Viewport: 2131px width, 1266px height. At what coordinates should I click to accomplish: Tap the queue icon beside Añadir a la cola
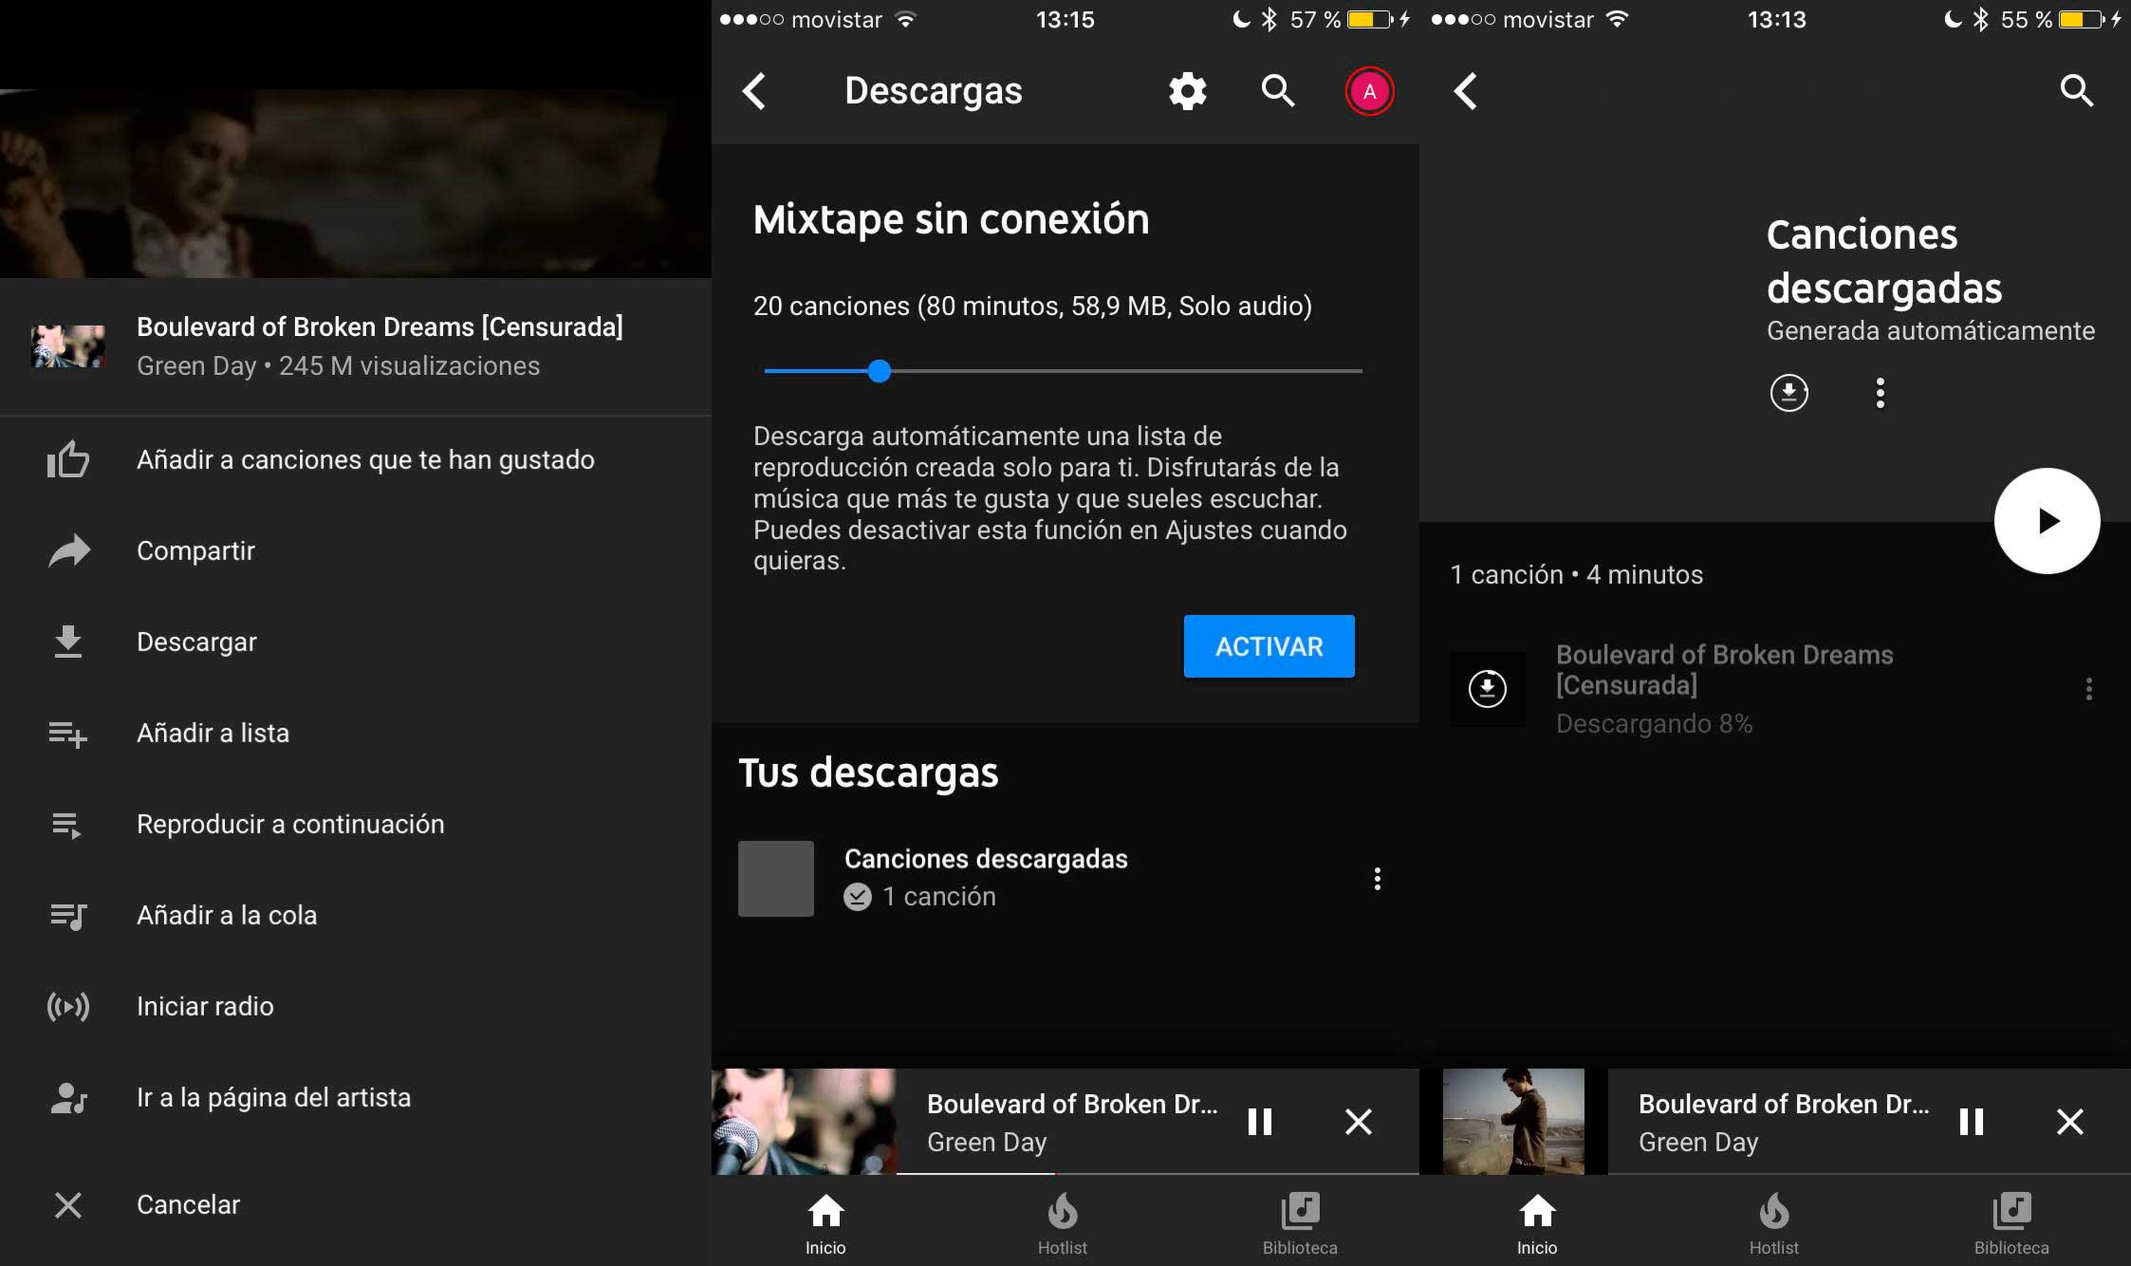coord(68,916)
